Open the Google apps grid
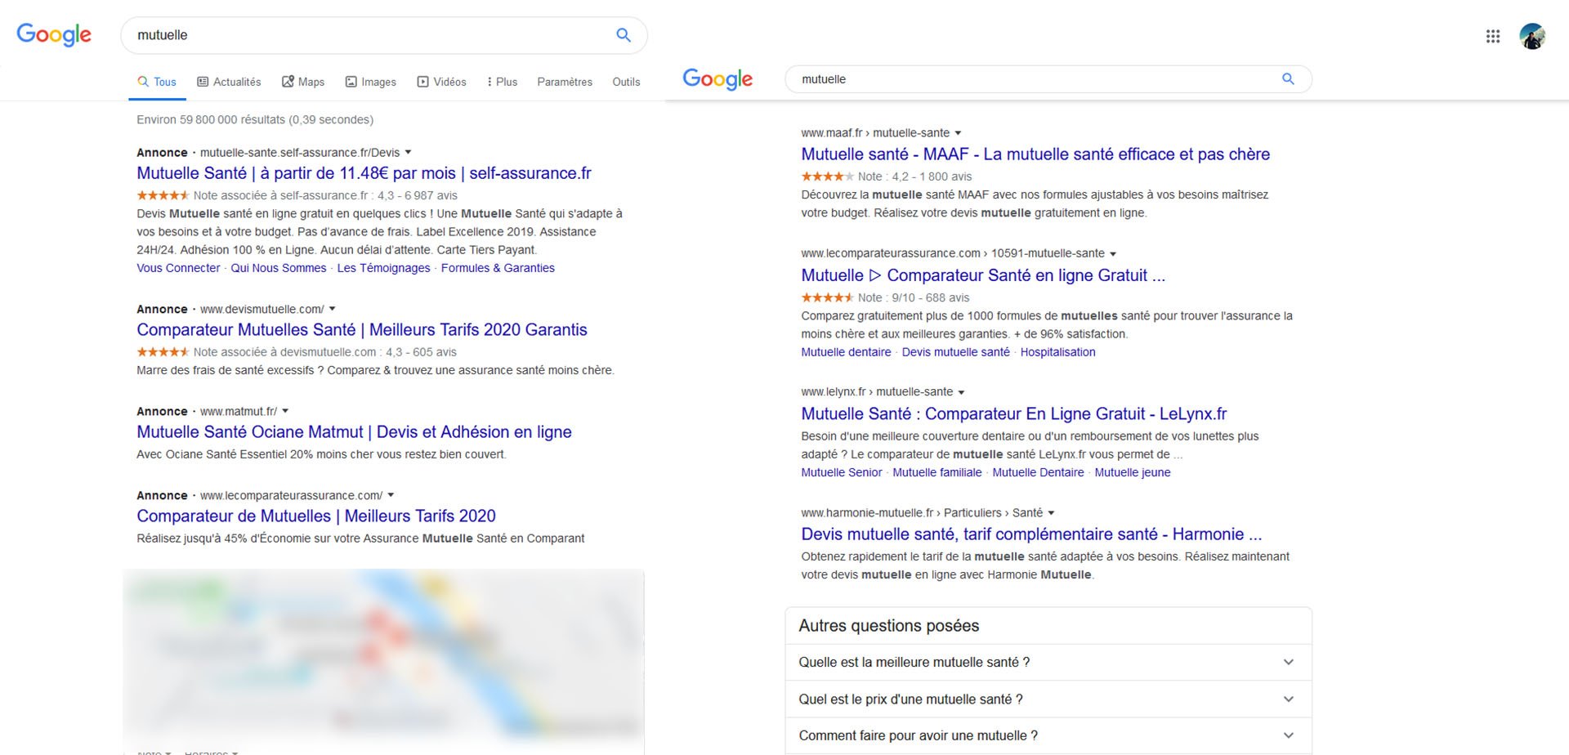1569x755 pixels. 1493,36
